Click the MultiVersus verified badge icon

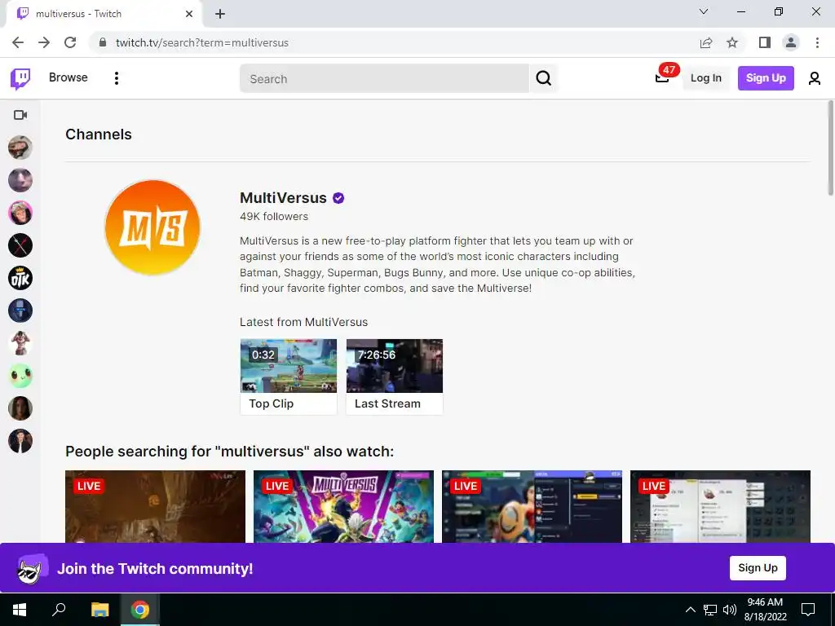[x=338, y=198]
